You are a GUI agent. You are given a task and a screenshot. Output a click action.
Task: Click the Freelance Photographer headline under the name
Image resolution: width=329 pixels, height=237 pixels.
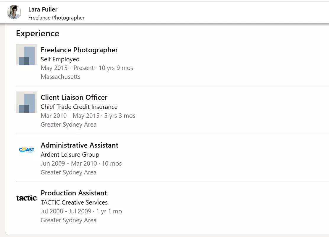[x=56, y=18]
